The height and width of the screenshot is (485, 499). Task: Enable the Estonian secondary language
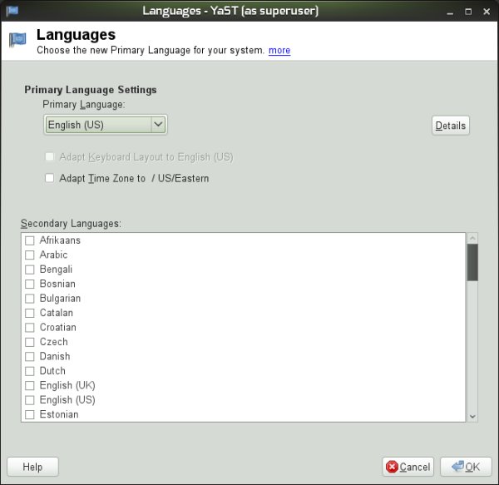click(30, 414)
